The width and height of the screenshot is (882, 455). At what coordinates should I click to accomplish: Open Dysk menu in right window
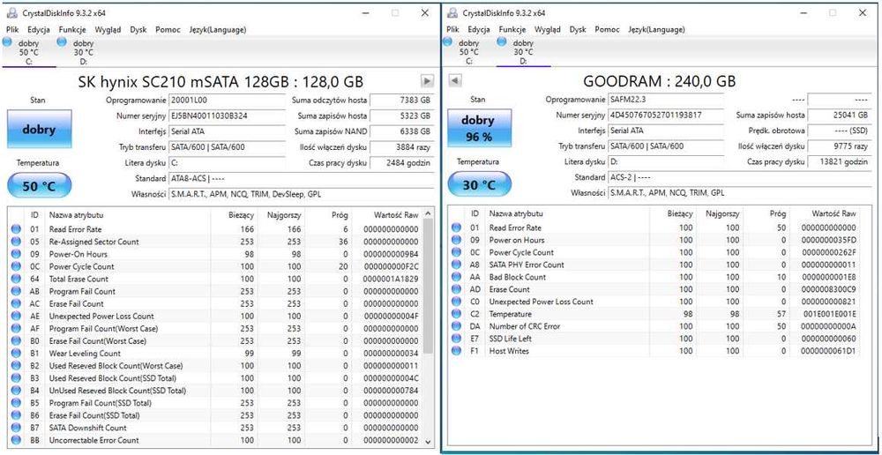(x=578, y=29)
